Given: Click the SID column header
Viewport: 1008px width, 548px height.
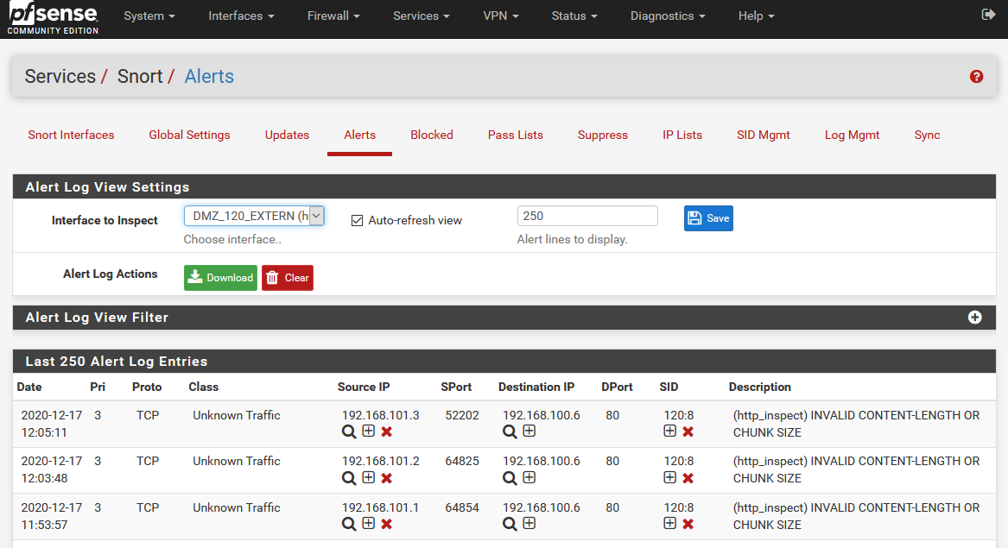Looking at the screenshot, I should click(x=669, y=387).
